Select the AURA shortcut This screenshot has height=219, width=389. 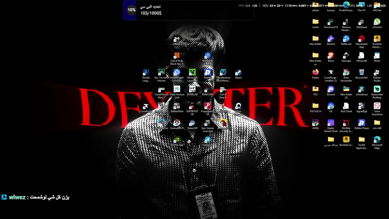pos(315,124)
